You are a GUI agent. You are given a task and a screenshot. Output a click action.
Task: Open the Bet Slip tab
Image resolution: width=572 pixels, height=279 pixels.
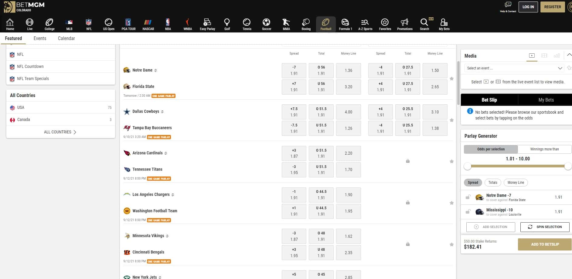tap(489, 100)
